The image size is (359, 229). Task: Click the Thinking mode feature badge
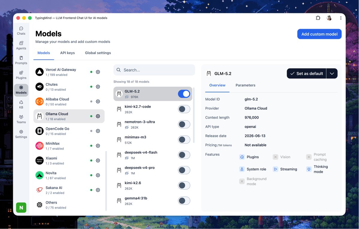click(x=317, y=169)
